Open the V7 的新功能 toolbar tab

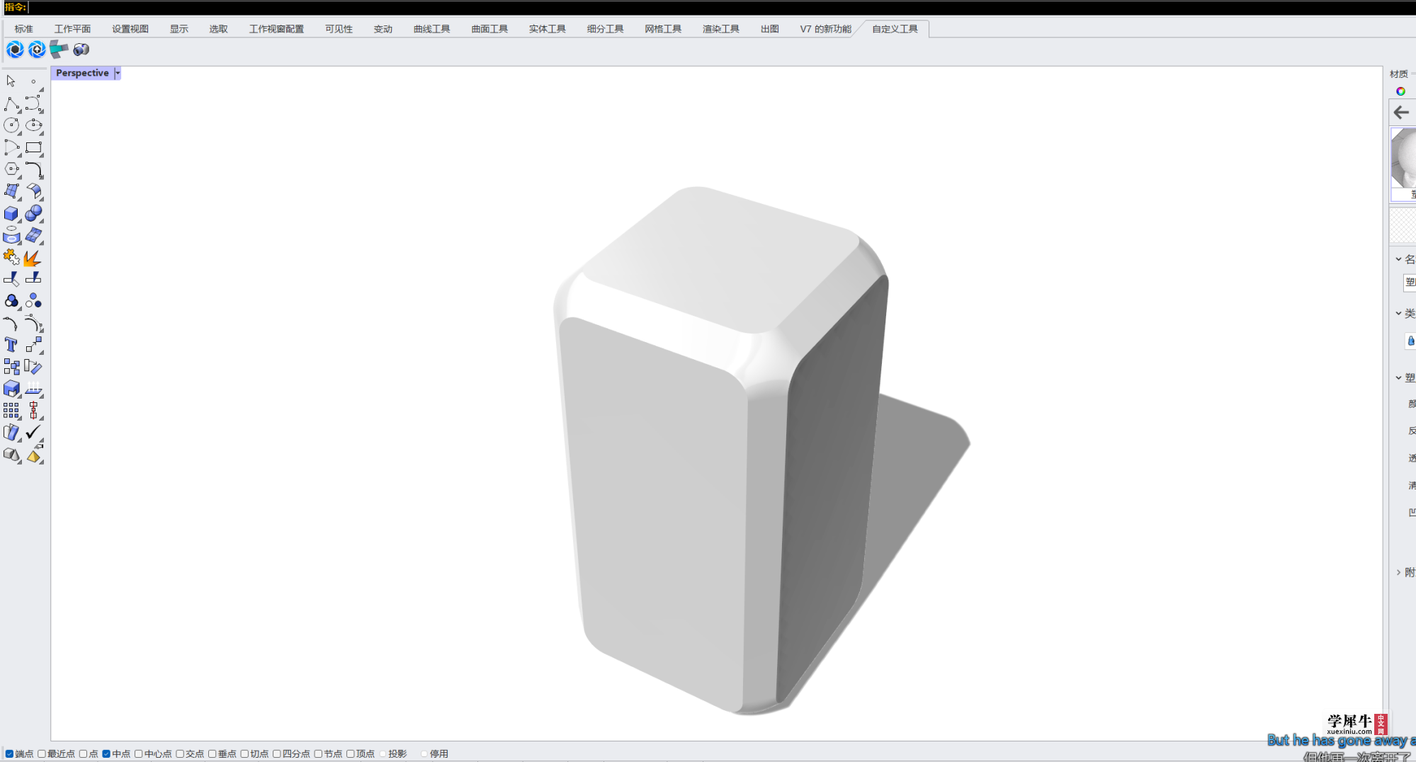825,29
